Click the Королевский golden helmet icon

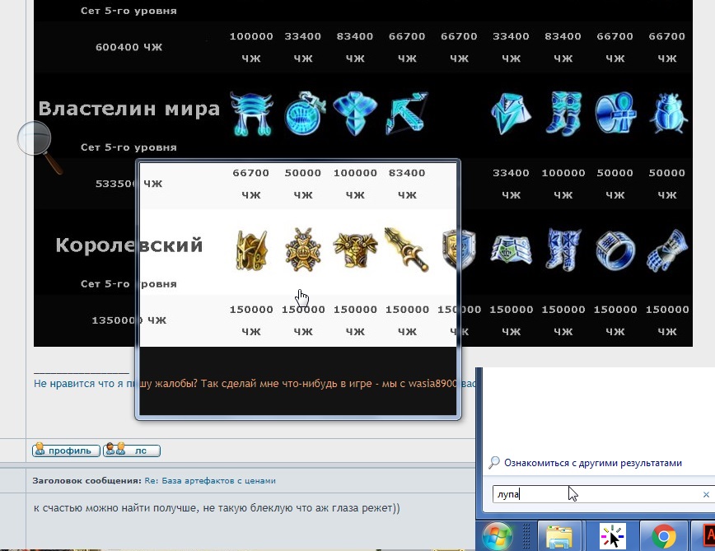251,250
